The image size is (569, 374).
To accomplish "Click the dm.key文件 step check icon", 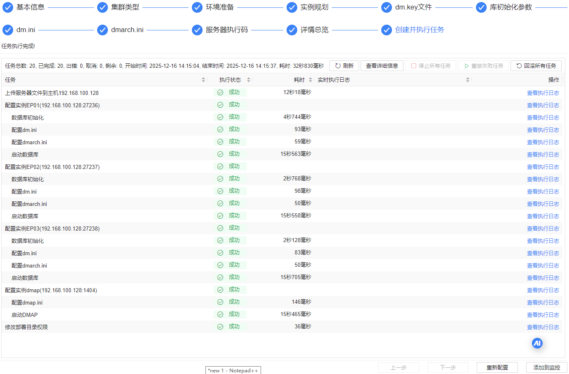I will coord(387,7).
